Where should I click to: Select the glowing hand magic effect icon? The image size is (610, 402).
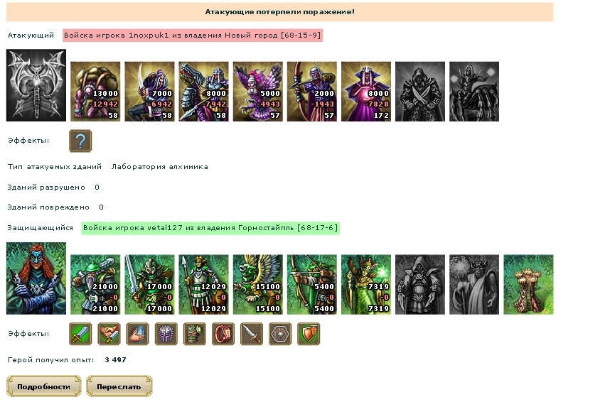click(137, 334)
